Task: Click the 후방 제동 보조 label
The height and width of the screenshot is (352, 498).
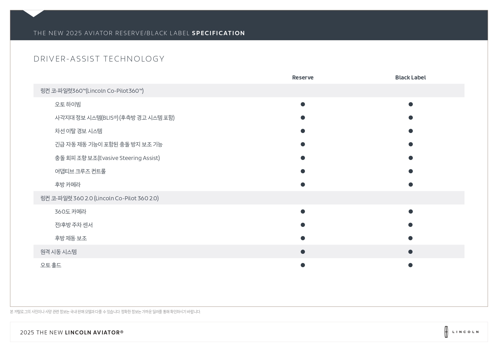Action: pyautogui.click(x=71, y=238)
